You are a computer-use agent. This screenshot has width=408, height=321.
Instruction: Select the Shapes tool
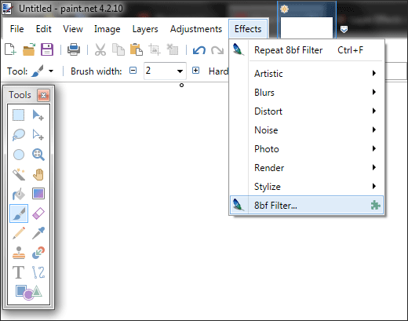28,292
